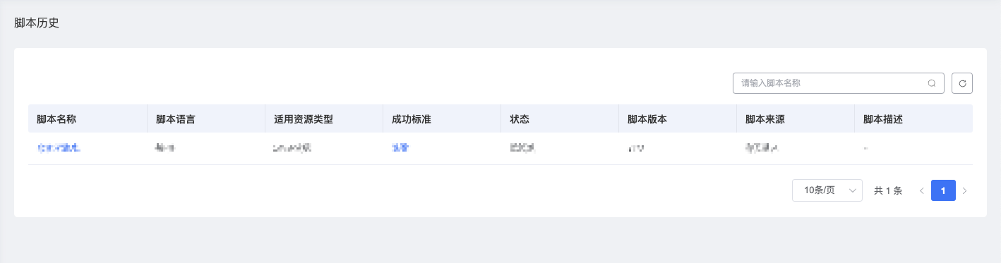Image resolution: width=1001 pixels, height=263 pixels.
Task: Open the blue script name link in row
Action: (x=59, y=148)
